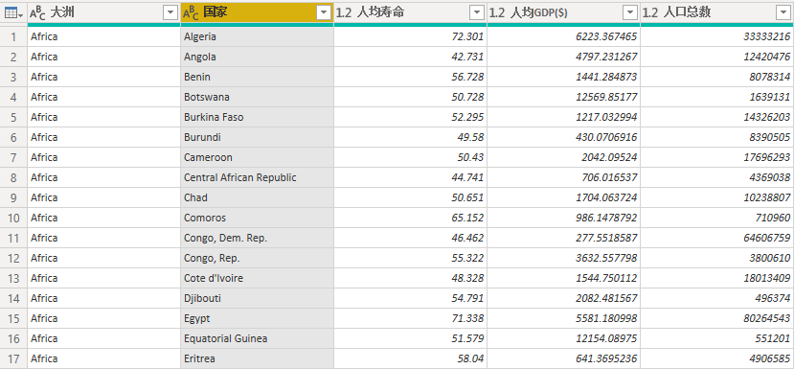Image resolution: width=794 pixels, height=369 pixels.
Task: Open filter dropdown for 国家 column
Action: pos(324,13)
